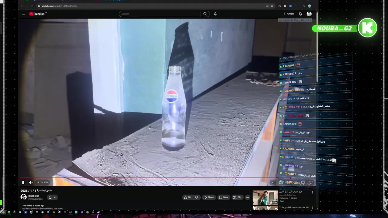
Task: Click the Clip scissors button
Action: coord(237,197)
